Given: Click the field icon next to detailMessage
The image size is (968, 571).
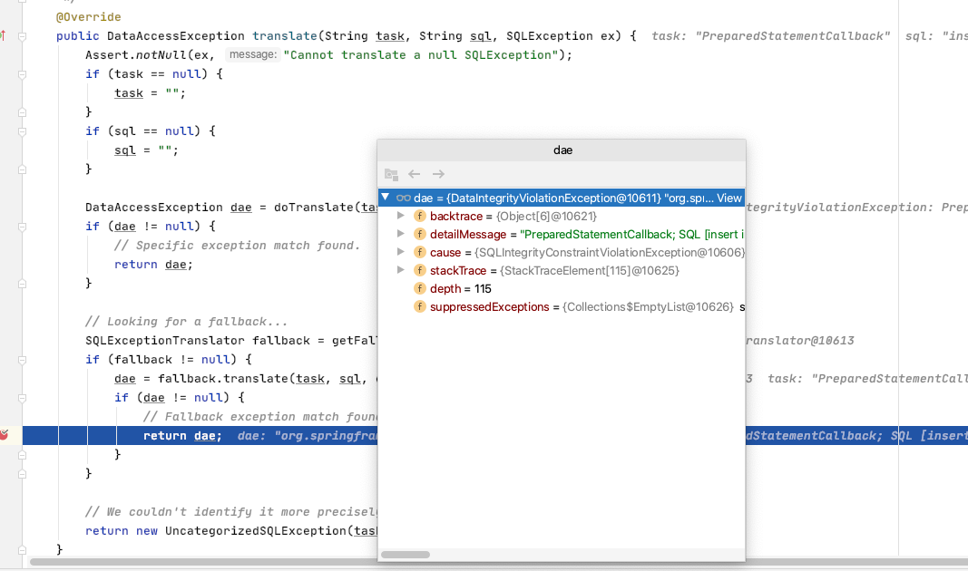Looking at the screenshot, I should (x=420, y=235).
